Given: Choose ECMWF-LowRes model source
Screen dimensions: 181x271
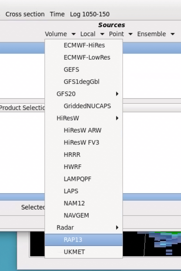Looking at the screenshot, I should [84, 57].
